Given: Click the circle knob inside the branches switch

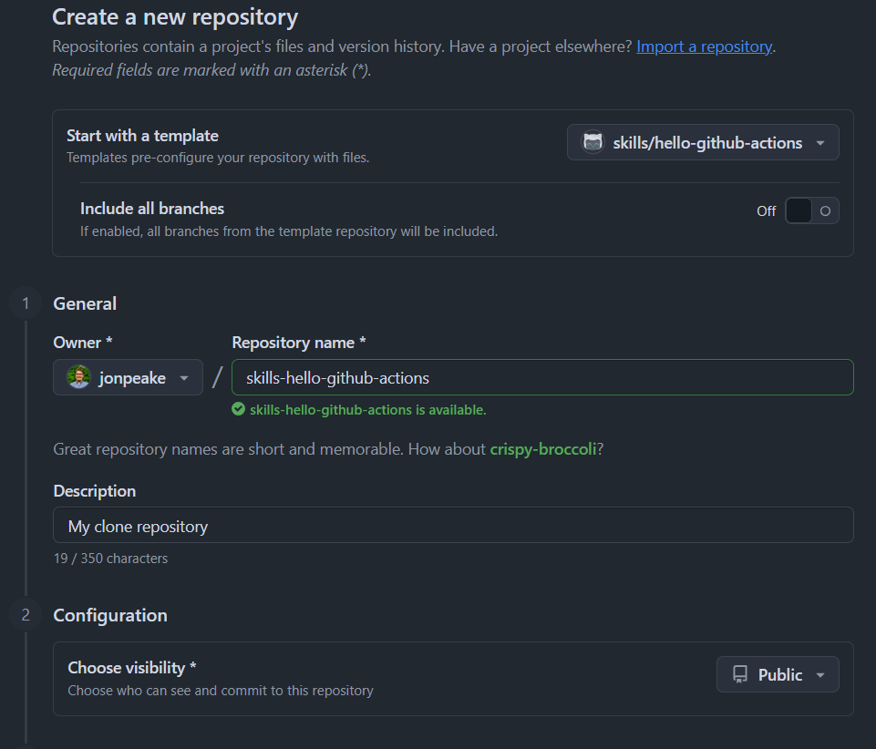Looking at the screenshot, I should coord(825,210).
